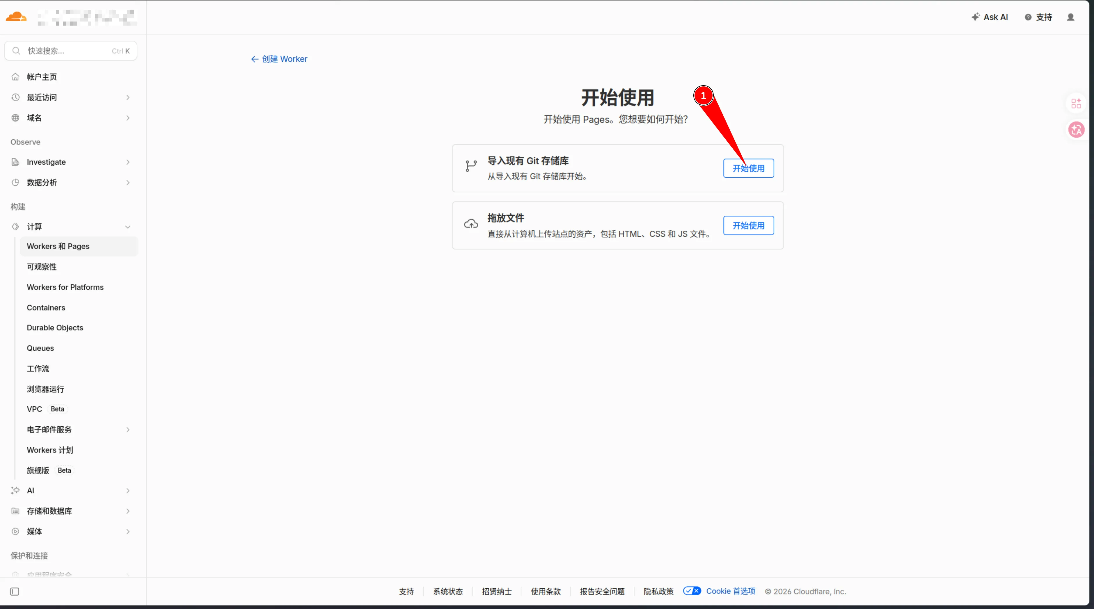Viewport: 1094px width, 609px height.
Task: Click the Cloudflare logo
Action: click(x=16, y=17)
